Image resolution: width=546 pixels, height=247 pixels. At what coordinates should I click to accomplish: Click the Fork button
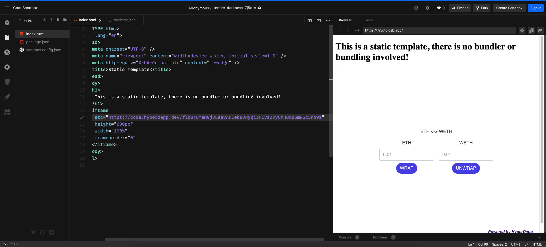(482, 8)
